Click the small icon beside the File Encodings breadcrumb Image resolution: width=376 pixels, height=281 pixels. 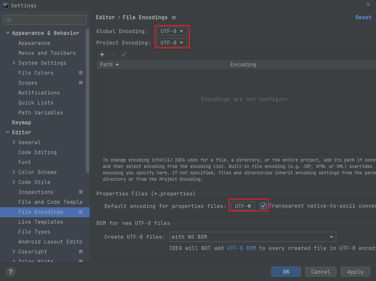tap(173, 18)
